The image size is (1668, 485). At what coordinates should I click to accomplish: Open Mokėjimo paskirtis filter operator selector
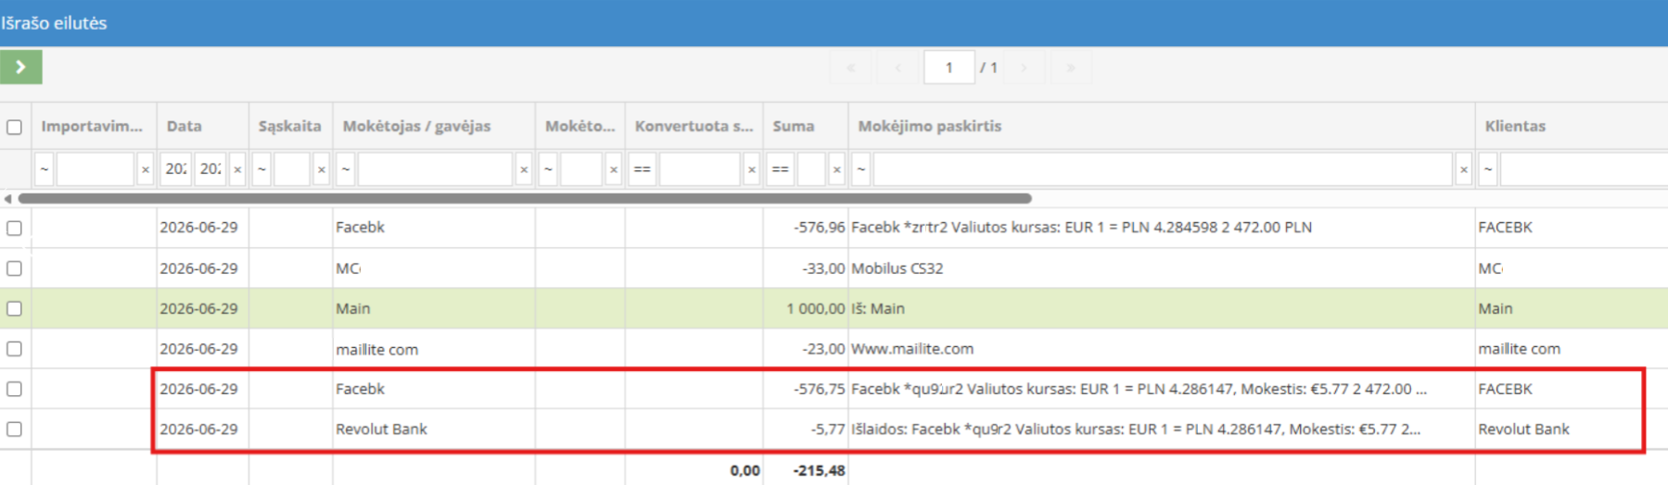861,169
